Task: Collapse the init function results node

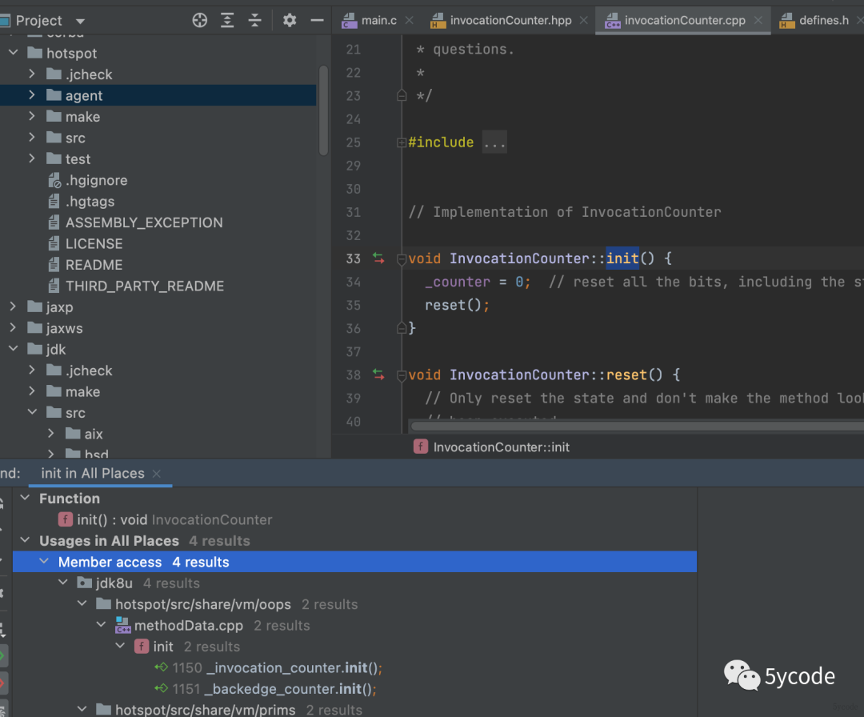Action: pyautogui.click(x=120, y=646)
